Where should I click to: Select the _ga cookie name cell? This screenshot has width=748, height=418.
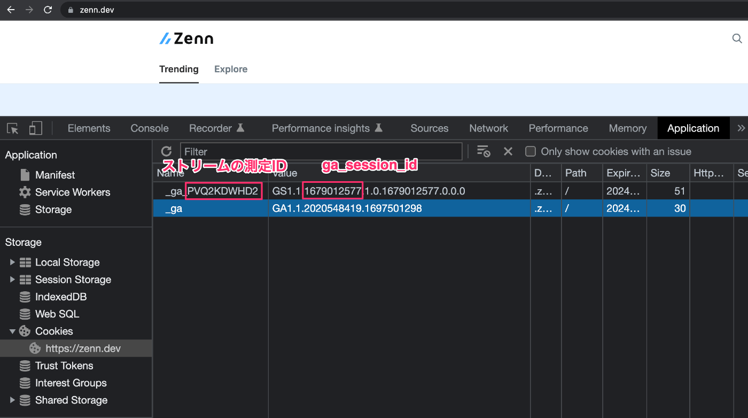coord(211,208)
